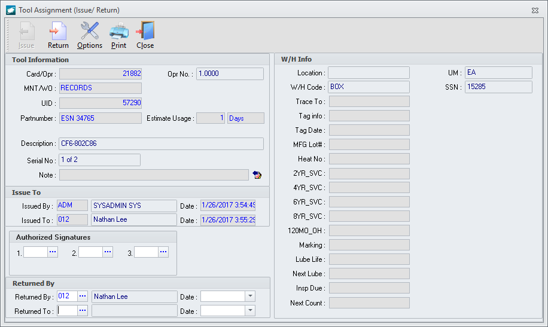
Task: Click the Close door icon
Action: point(145,35)
